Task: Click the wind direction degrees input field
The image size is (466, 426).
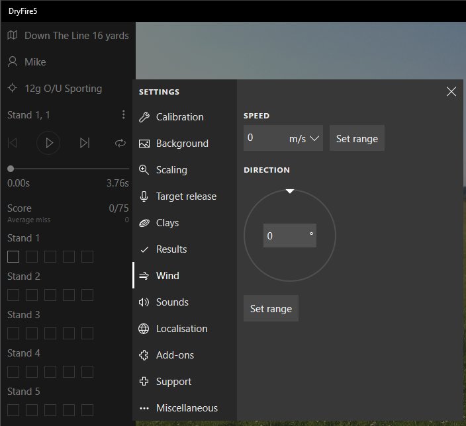Action: [285, 235]
